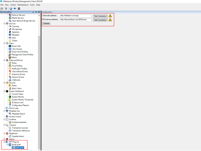Collapse the Security tree node
The height and width of the screenshot is (151, 201).
pos(4,83)
